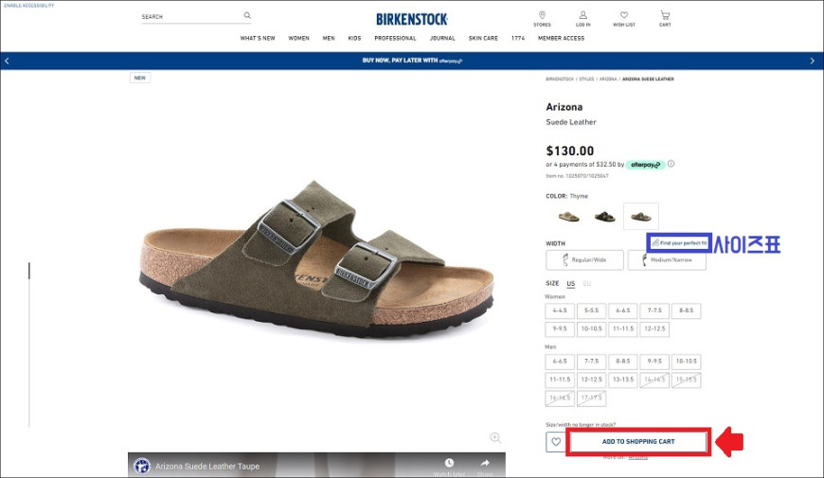
Task: Select Men size 13-13.5
Action: click(x=622, y=380)
